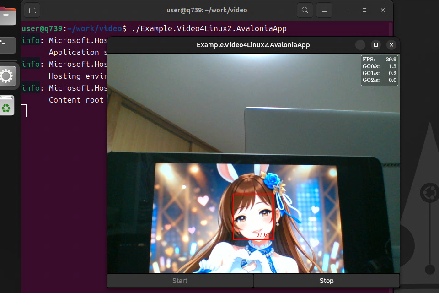
Task: Maximize the Avalonia app window
Action: 376,45
